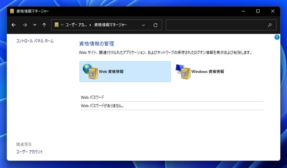Click the search magnifier icon
This screenshot has width=287, height=168.
click(270, 25)
